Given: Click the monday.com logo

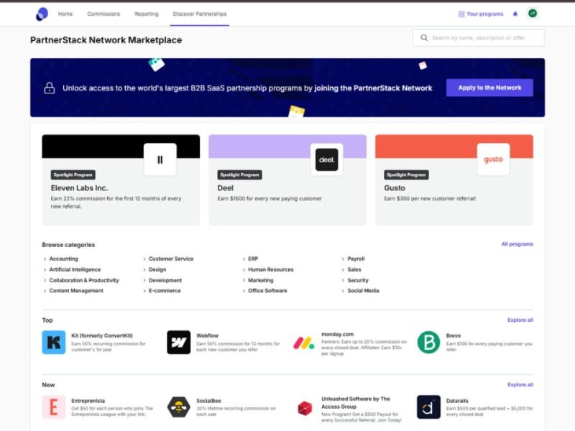Looking at the screenshot, I should tap(303, 343).
